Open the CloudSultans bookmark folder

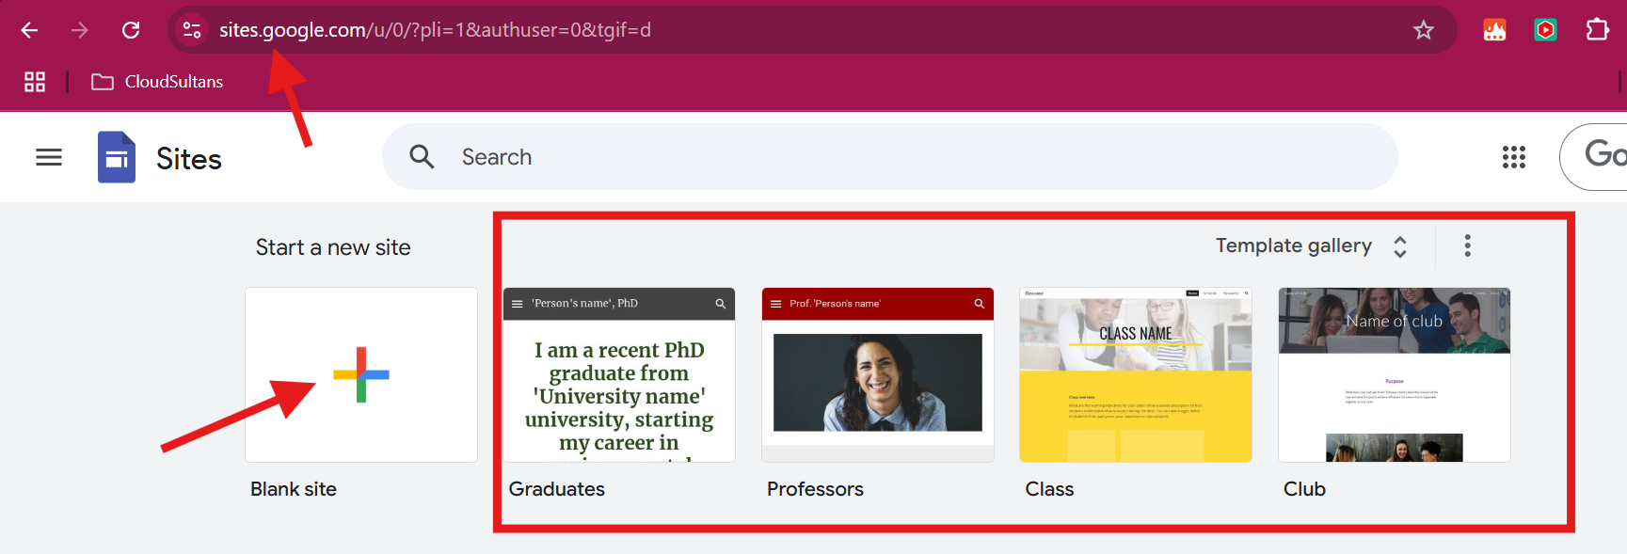[157, 82]
